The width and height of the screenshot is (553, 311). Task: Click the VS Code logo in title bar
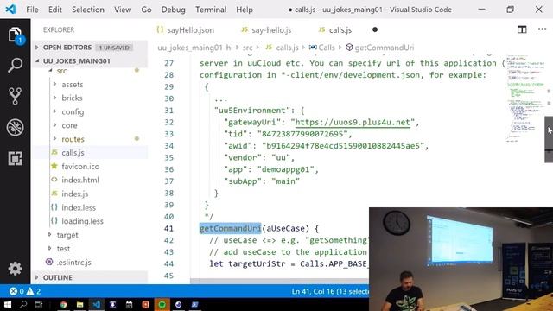pyautogui.click(x=10, y=10)
